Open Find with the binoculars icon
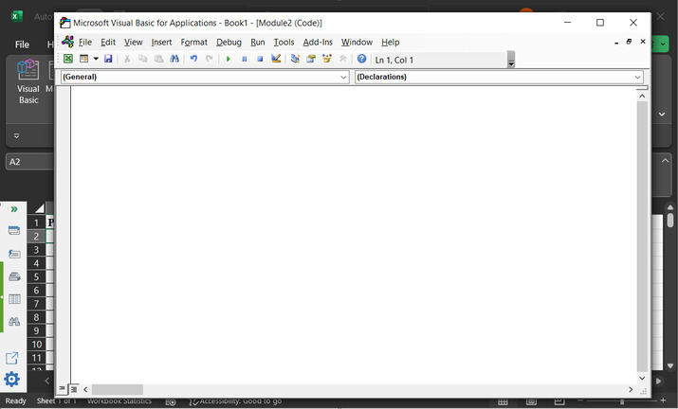Image resolution: width=678 pixels, height=409 pixels. 174,59
